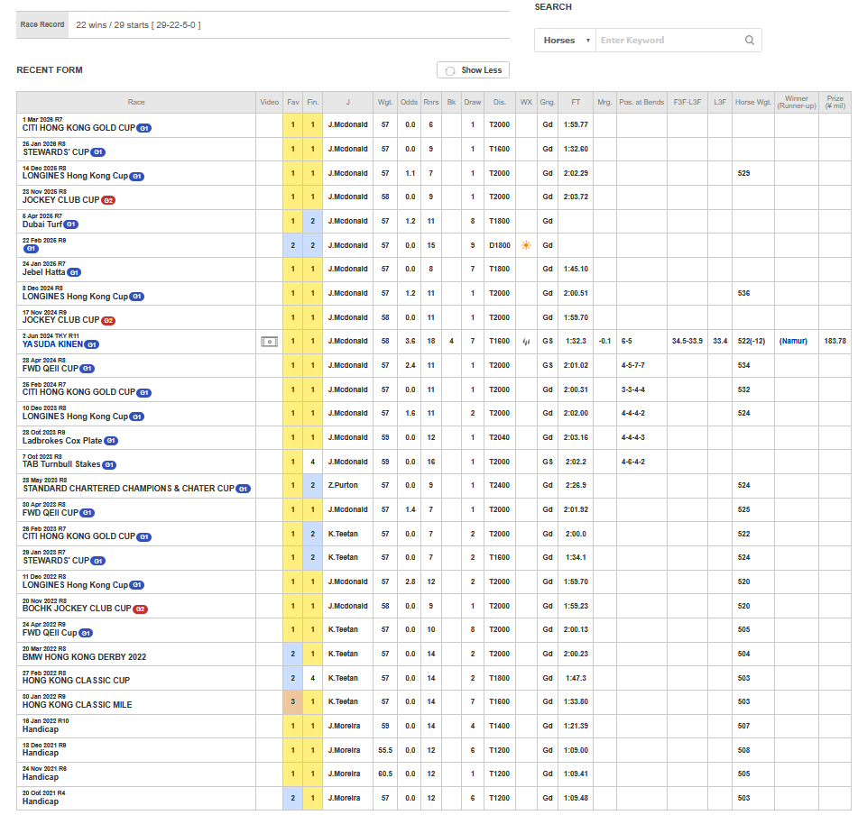
Task: Open the Namur winner link
Action: [793, 342]
